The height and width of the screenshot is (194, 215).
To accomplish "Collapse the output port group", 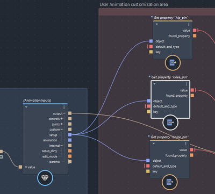I will click(x=64, y=113).
